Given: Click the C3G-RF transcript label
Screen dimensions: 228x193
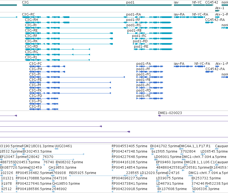Looking at the screenshot, I should 31,36.
